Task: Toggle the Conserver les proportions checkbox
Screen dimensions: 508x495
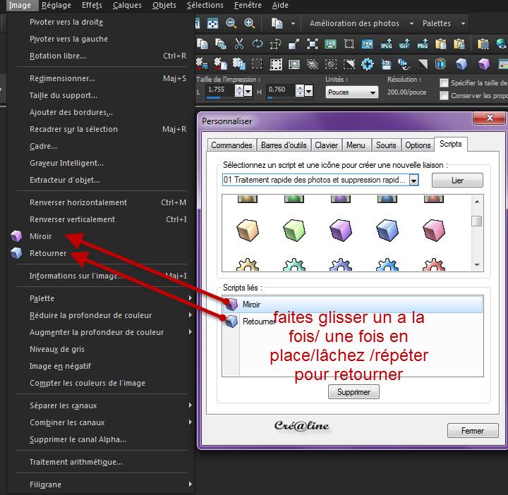Action: pos(444,95)
